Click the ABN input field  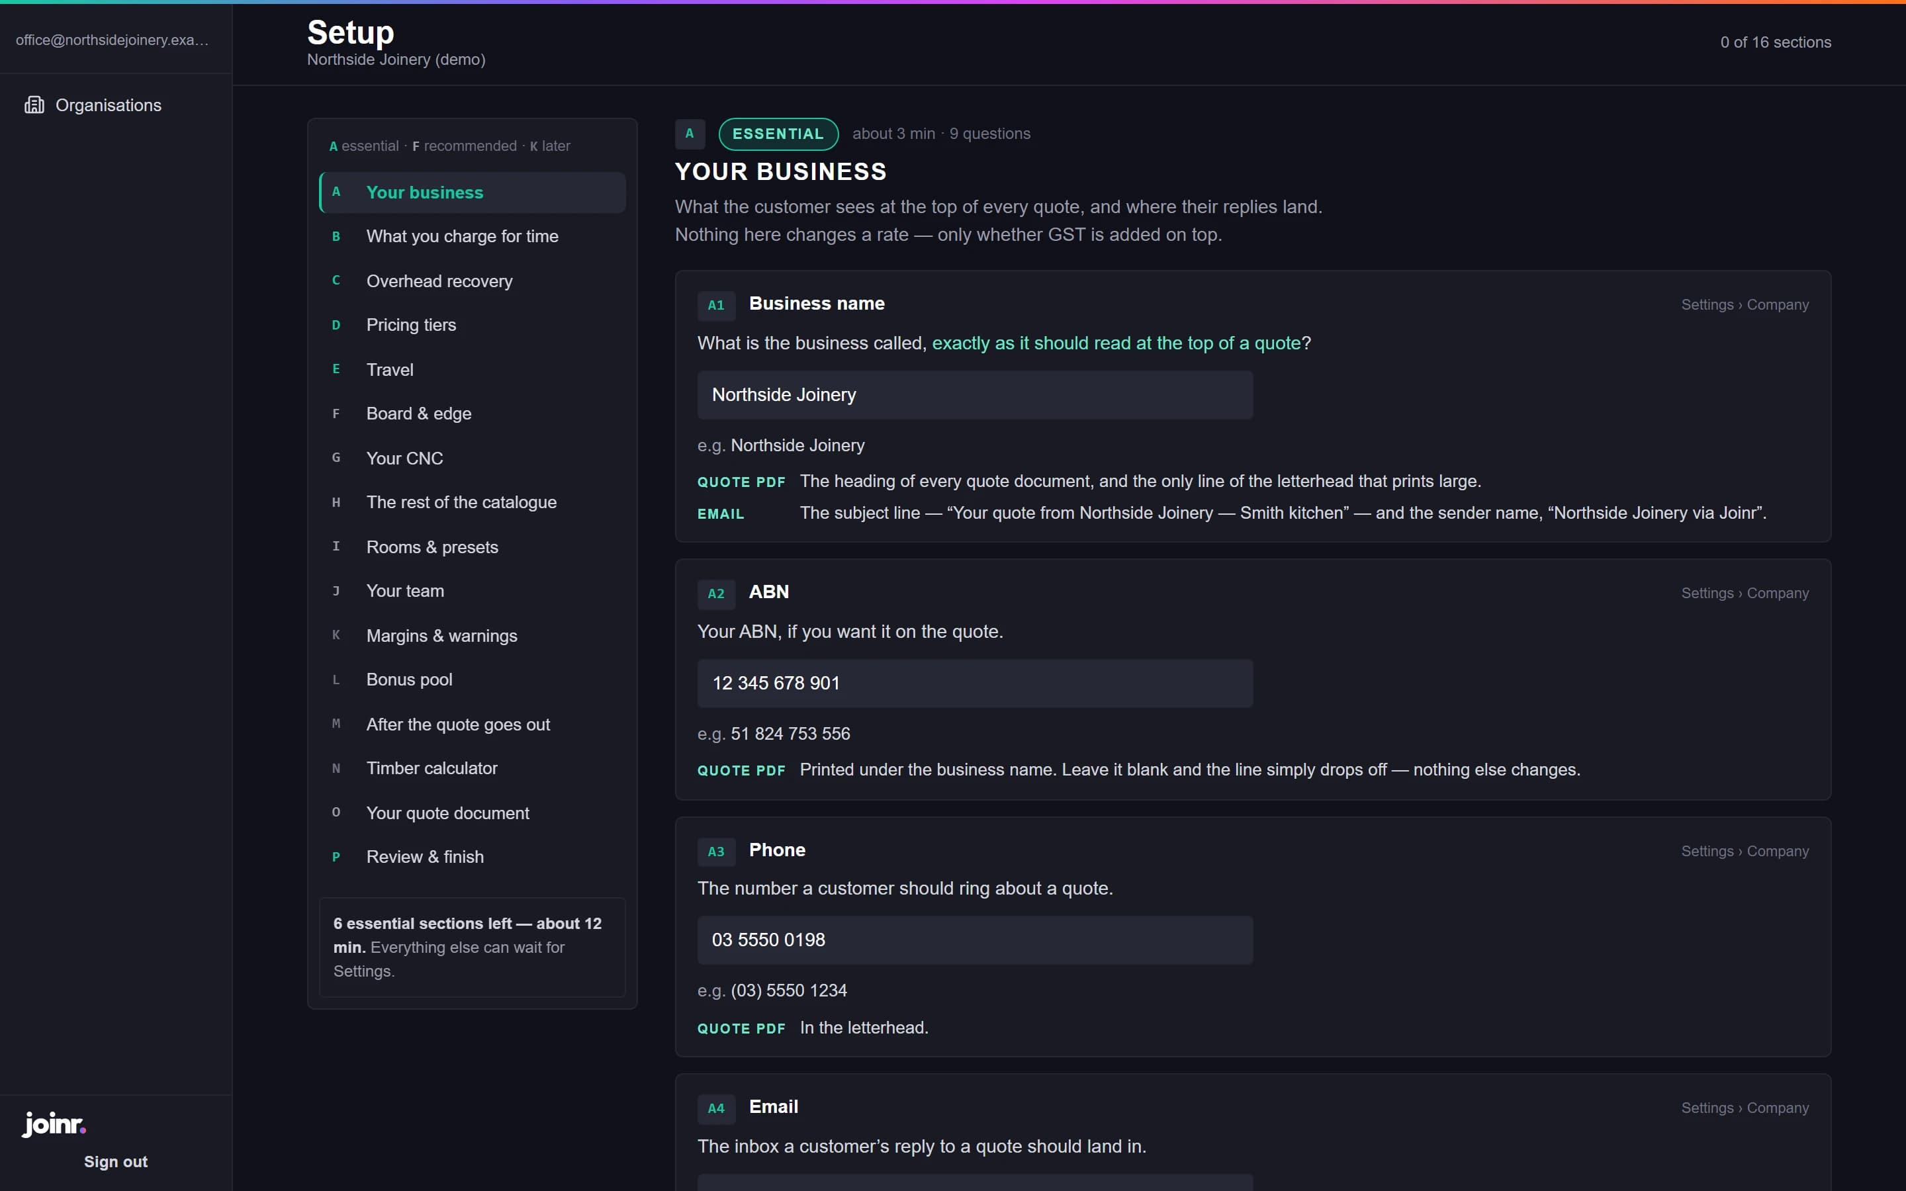point(975,683)
